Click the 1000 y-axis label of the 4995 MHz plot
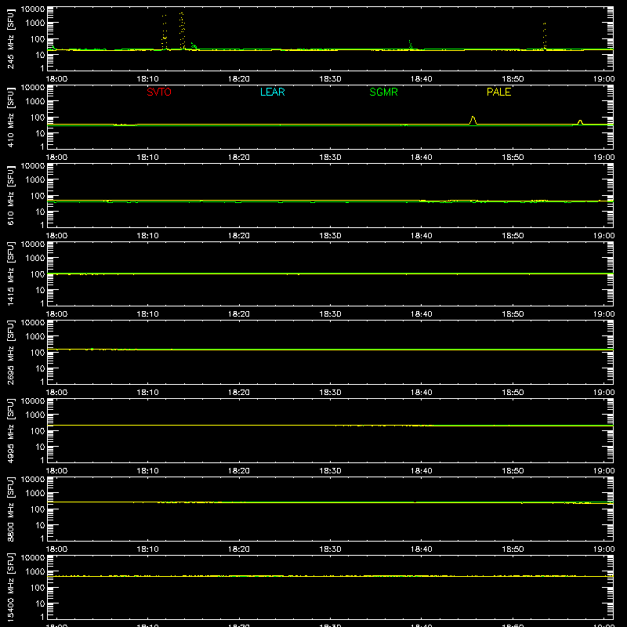The height and width of the screenshot is (627, 627). [x=35, y=415]
